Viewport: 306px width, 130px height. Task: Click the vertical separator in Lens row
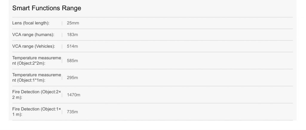(62, 23)
